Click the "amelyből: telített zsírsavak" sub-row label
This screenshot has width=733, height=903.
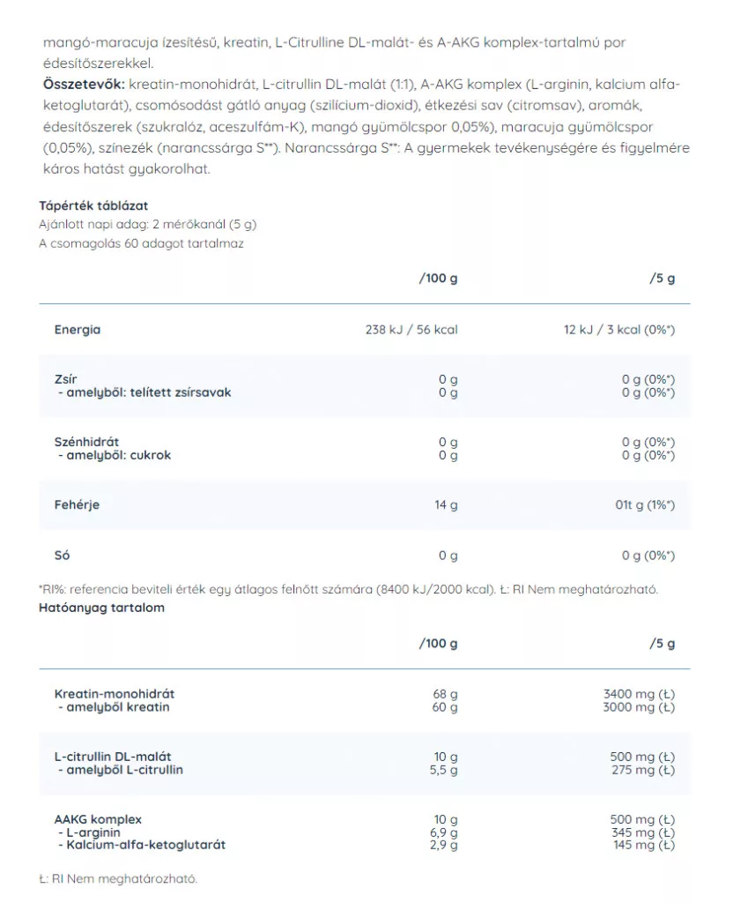(x=148, y=392)
